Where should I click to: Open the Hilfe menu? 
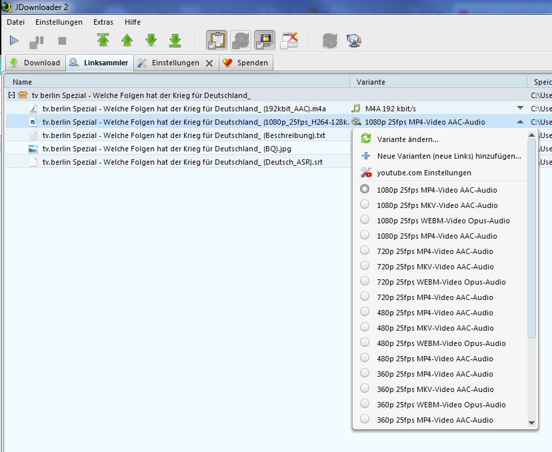[133, 22]
